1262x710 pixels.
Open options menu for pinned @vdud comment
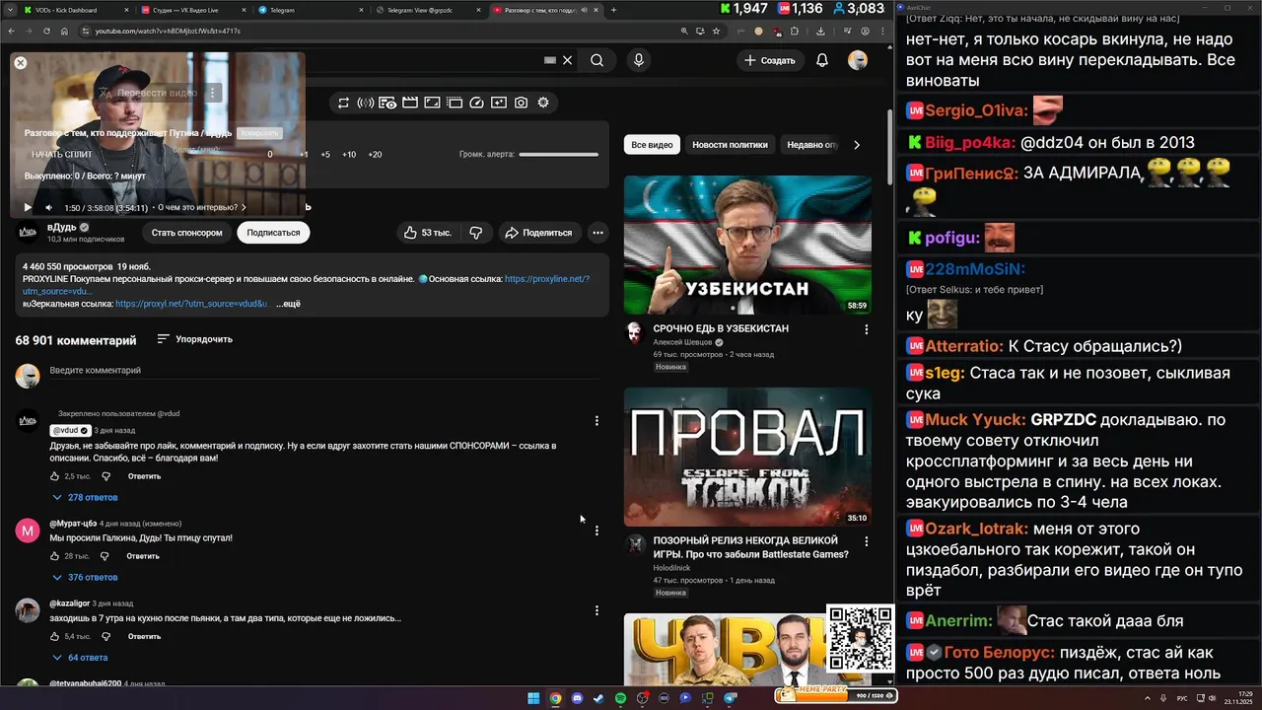pyautogui.click(x=596, y=421)
